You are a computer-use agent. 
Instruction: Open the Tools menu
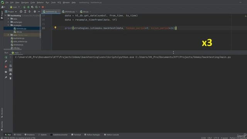[x=53, y=3]
